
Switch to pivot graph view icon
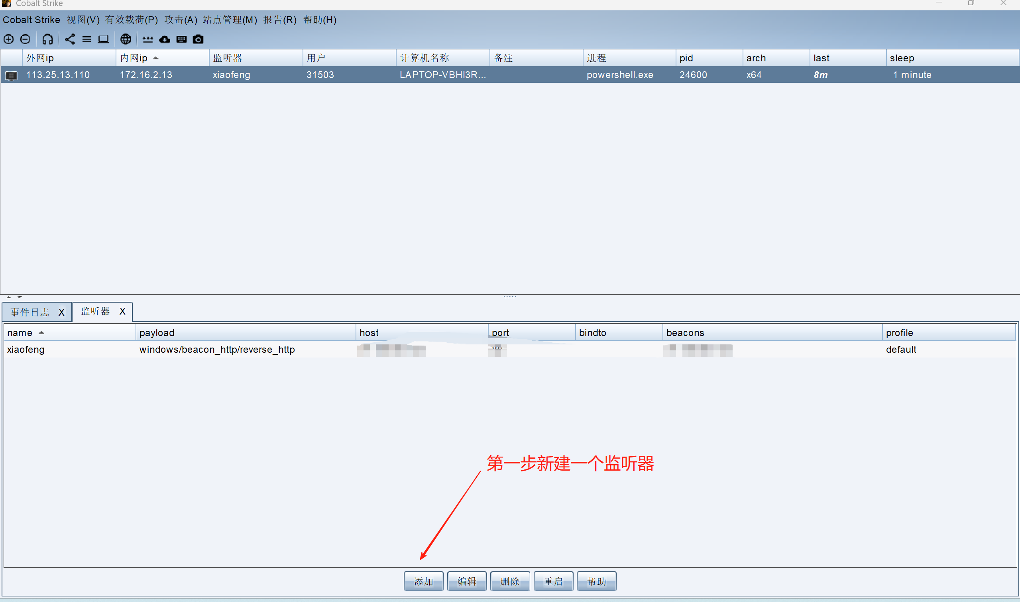pyautogui.click(x=70, y=39)
